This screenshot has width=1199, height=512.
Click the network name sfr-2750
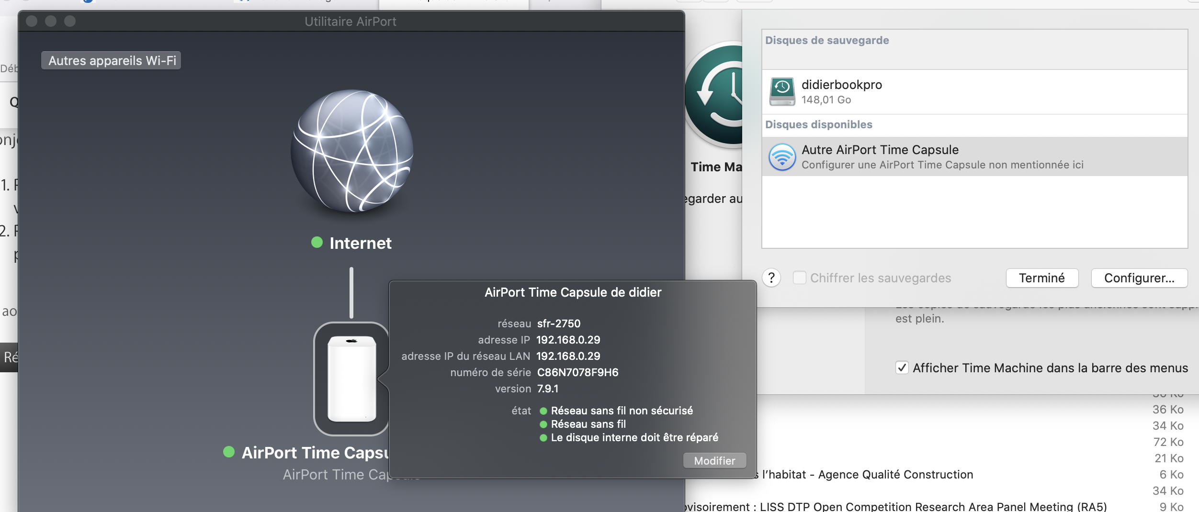coord(558,323)
